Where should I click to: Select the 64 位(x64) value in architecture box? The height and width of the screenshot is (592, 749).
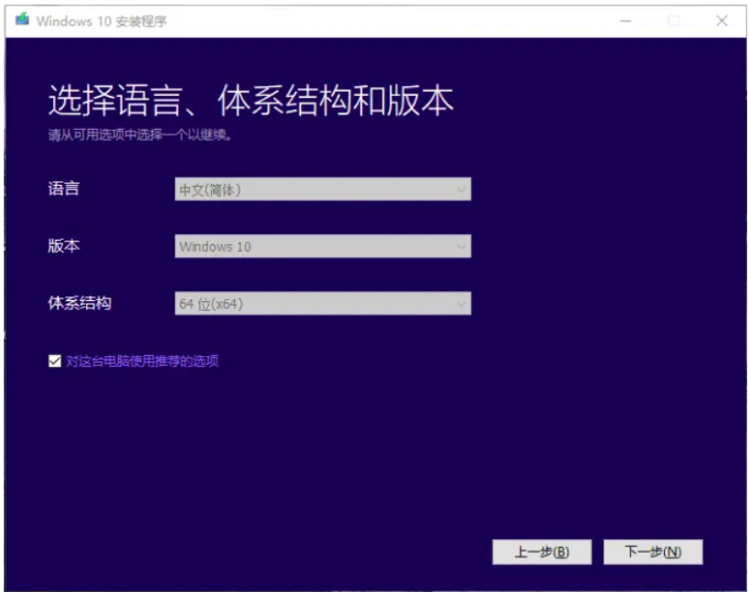coord(210,304)
